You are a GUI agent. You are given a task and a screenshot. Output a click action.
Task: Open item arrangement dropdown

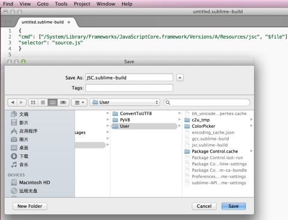pos(79,103)
